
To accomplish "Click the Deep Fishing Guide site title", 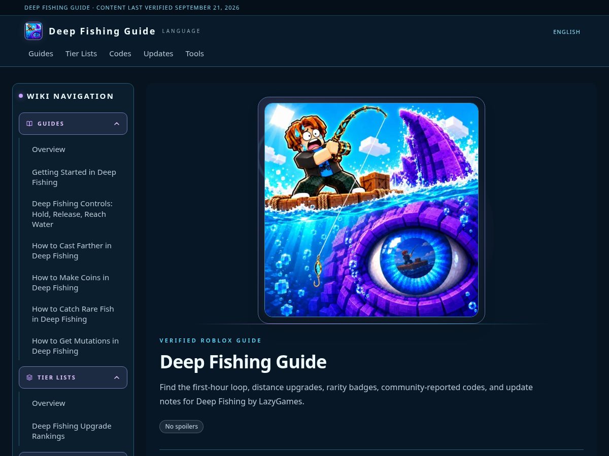I will coord(102,31).
